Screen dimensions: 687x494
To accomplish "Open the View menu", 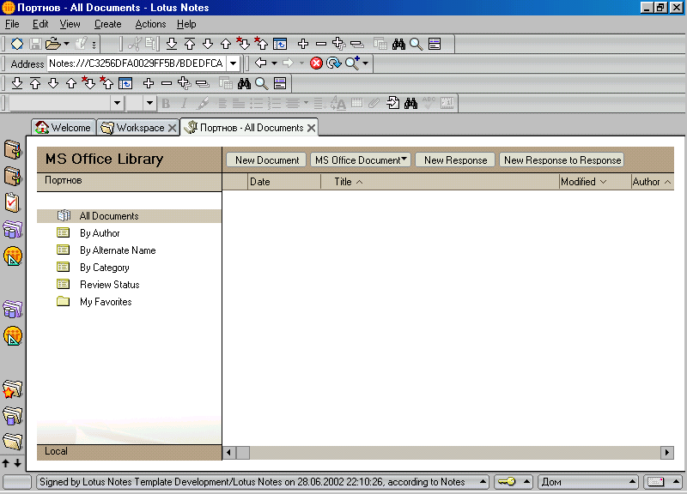I will [x=70, y=24].
